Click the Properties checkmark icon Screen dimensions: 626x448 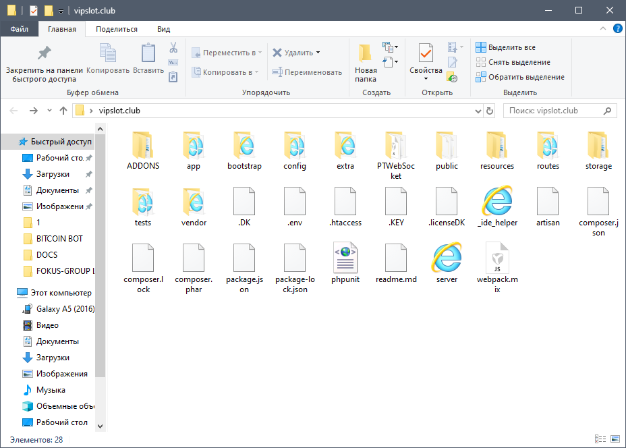click(x=426, y=54)
